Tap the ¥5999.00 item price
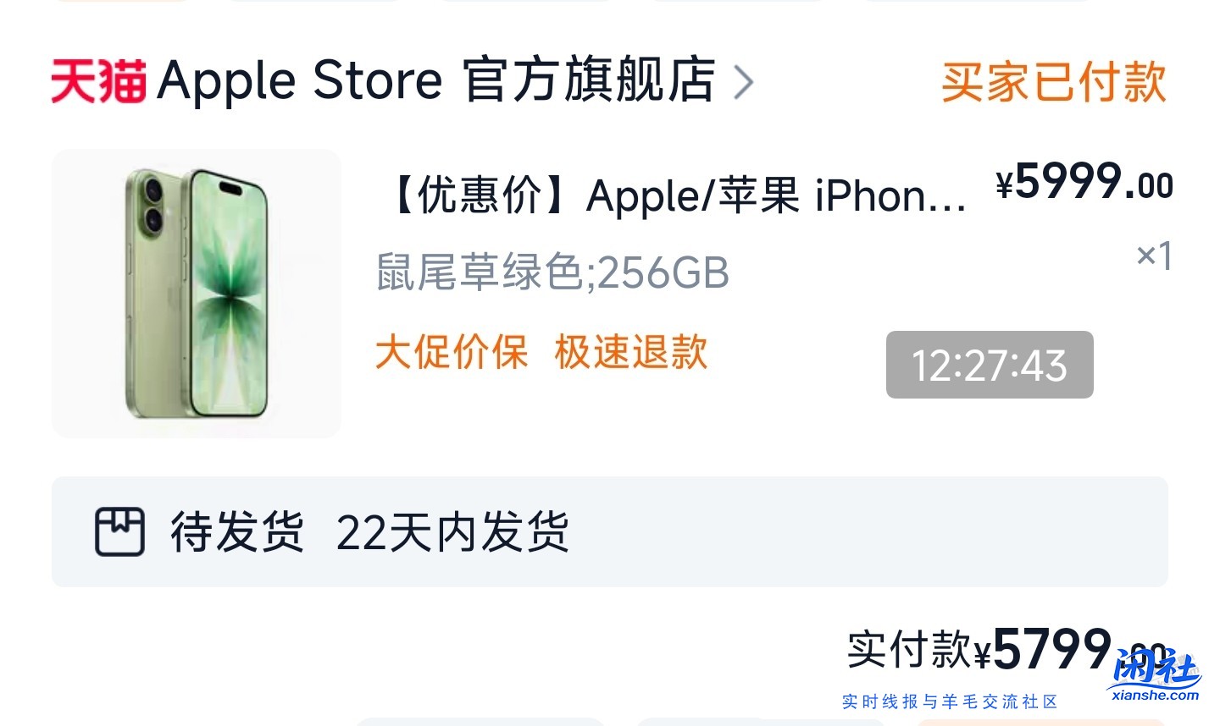The height and width of the screenshot is (726, 1220). (1084, 182)
